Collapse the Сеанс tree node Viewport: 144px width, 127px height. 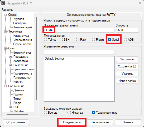click(6, 15)
